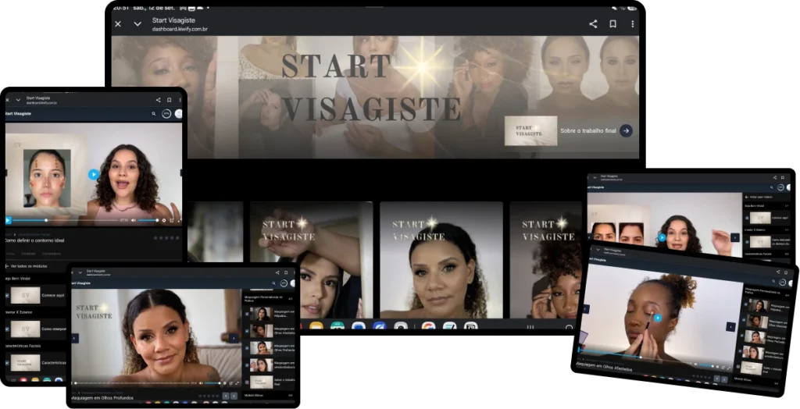The width and height of the screenshot is (800, 409).
Task: Rate 'Como definir o contorno ideal' with stars
Action: tap(166, 237)
